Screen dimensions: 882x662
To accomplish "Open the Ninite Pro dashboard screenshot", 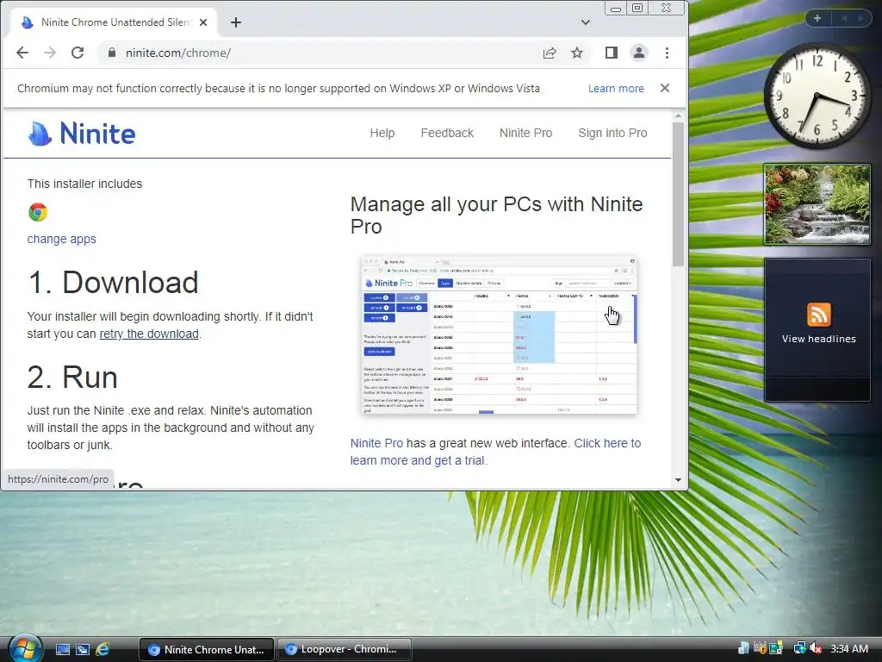I will coord(499,335).
